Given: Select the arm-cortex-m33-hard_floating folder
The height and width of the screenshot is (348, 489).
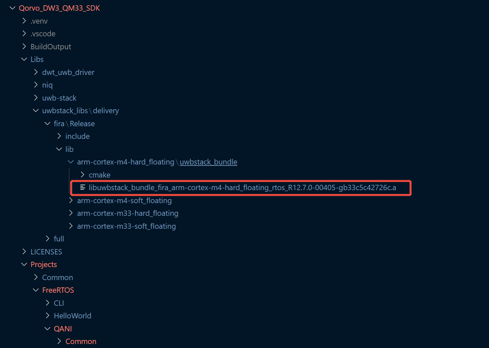Looking at the screenshot, I should coord(128,213).
